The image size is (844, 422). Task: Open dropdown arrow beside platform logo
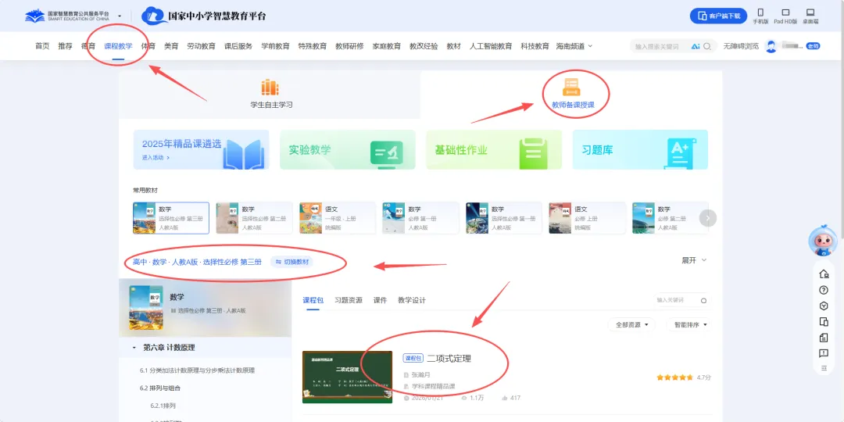[x=120, y=16]
